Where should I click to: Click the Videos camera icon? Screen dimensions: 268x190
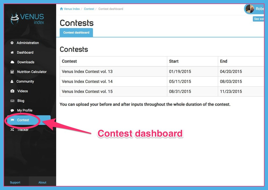[12, 91]
